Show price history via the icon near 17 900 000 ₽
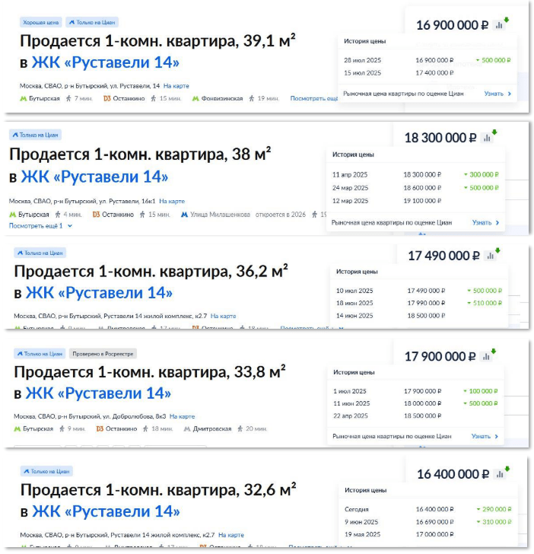 (488, 356)
